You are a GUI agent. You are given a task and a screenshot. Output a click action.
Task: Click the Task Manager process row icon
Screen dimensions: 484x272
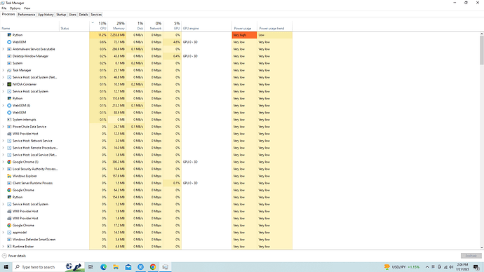pos(9,70)
